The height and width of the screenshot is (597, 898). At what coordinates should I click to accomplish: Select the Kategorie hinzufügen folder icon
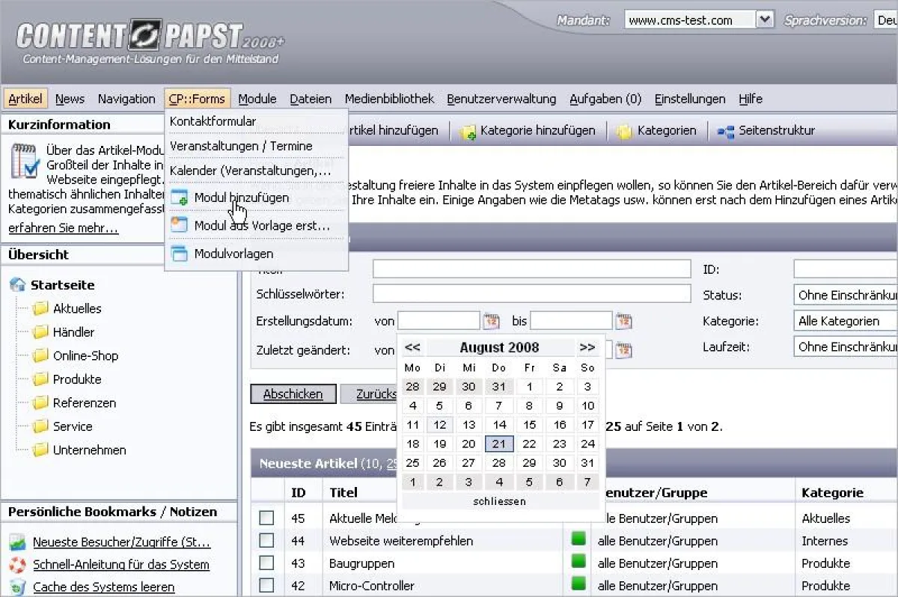tap(468, 130)
